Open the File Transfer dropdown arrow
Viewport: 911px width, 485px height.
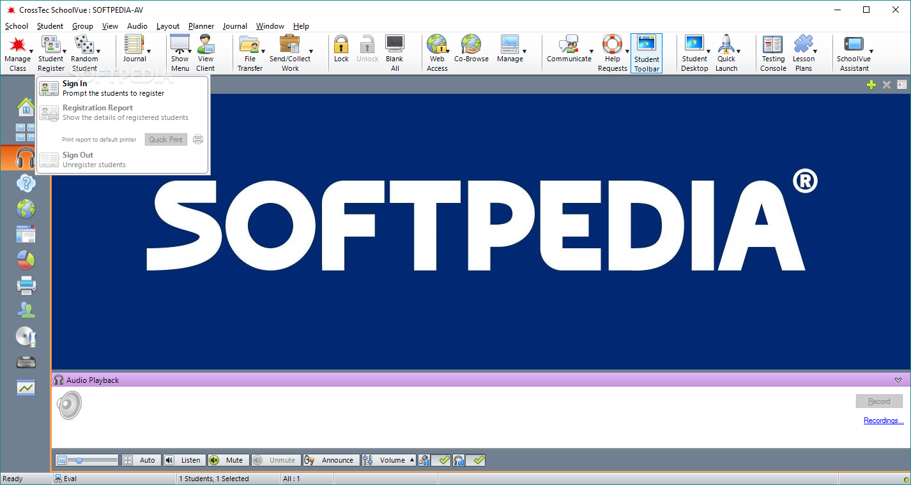263,50
